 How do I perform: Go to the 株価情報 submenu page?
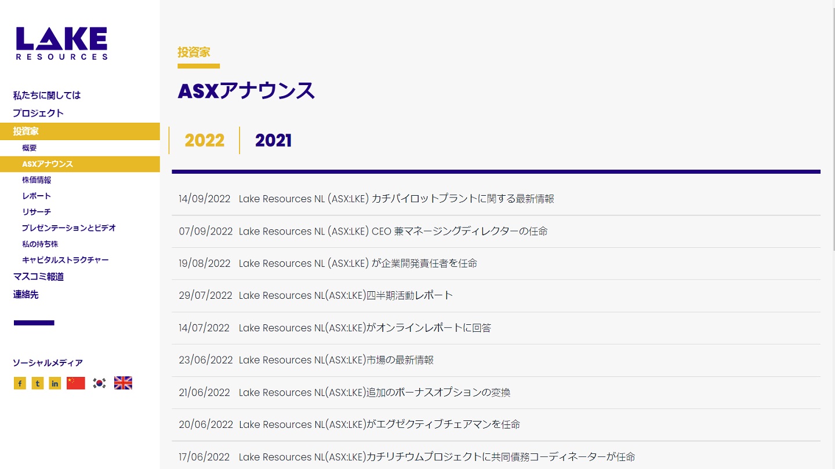tap(37, 180)
